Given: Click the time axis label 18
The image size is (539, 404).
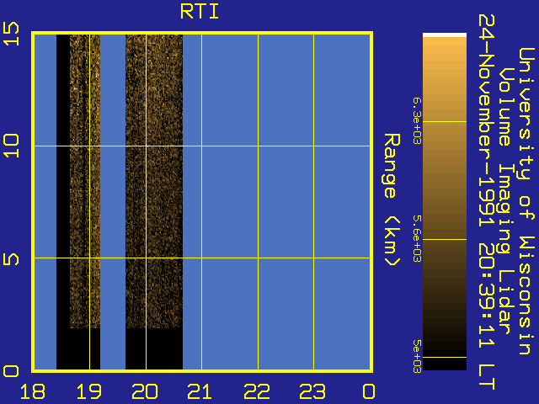Looking at the screenshot, I should 33,391.
